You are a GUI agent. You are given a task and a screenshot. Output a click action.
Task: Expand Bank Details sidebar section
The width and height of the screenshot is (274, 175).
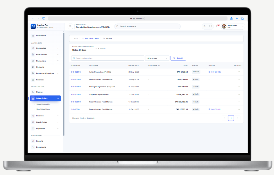click(x=45, y=55)
